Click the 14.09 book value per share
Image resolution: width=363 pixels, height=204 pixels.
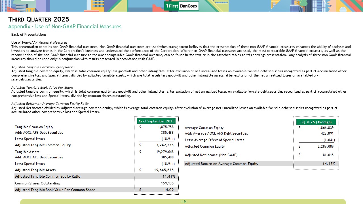(169, 190)
